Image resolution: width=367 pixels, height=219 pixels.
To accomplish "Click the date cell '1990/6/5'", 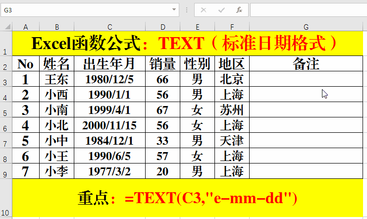I will [109, 156].
